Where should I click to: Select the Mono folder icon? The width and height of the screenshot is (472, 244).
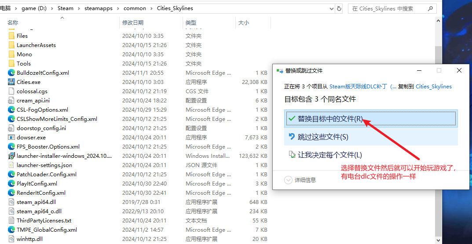[x=11, y=55]
